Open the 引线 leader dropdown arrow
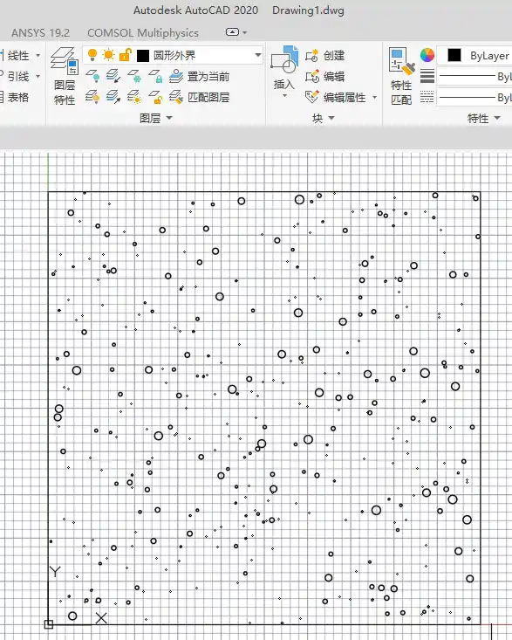 (x=38, y=76)
